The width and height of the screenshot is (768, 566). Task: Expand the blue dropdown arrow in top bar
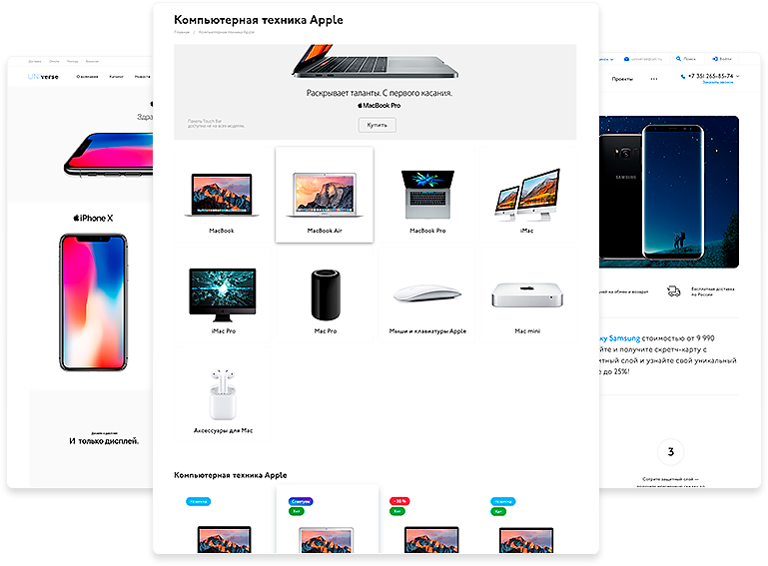612,59
